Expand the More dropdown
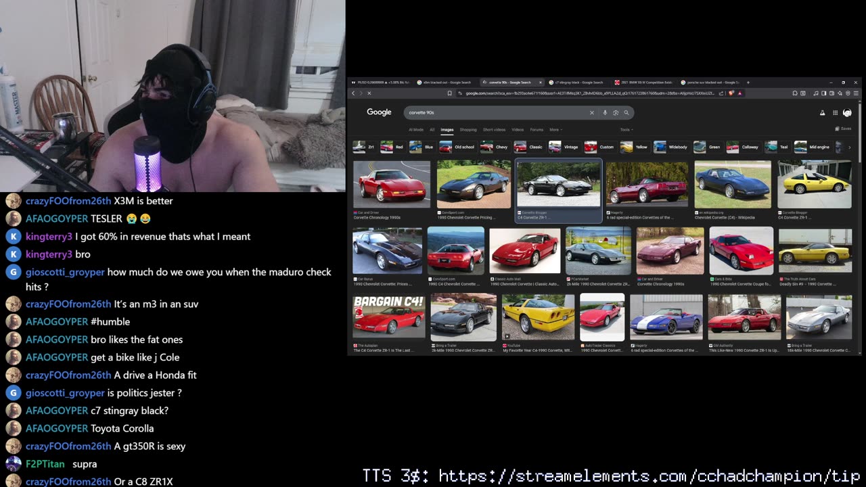 [x=555, y=129]
